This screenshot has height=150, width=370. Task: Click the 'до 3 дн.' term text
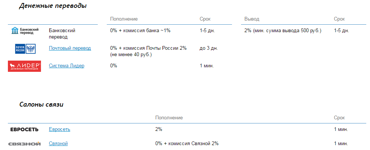click(209, 48)
